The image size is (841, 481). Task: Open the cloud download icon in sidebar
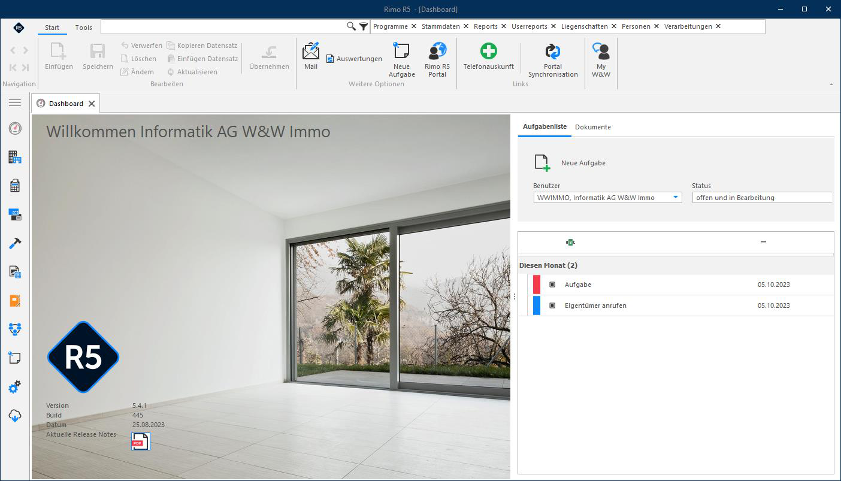pos(15,416)
